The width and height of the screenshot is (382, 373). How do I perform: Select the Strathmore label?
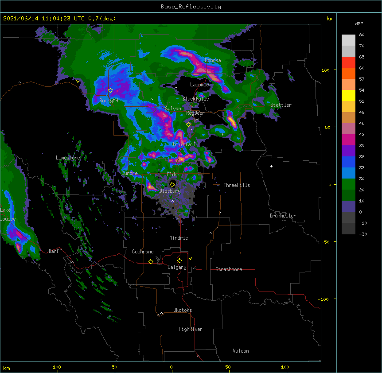coord(229,269)
